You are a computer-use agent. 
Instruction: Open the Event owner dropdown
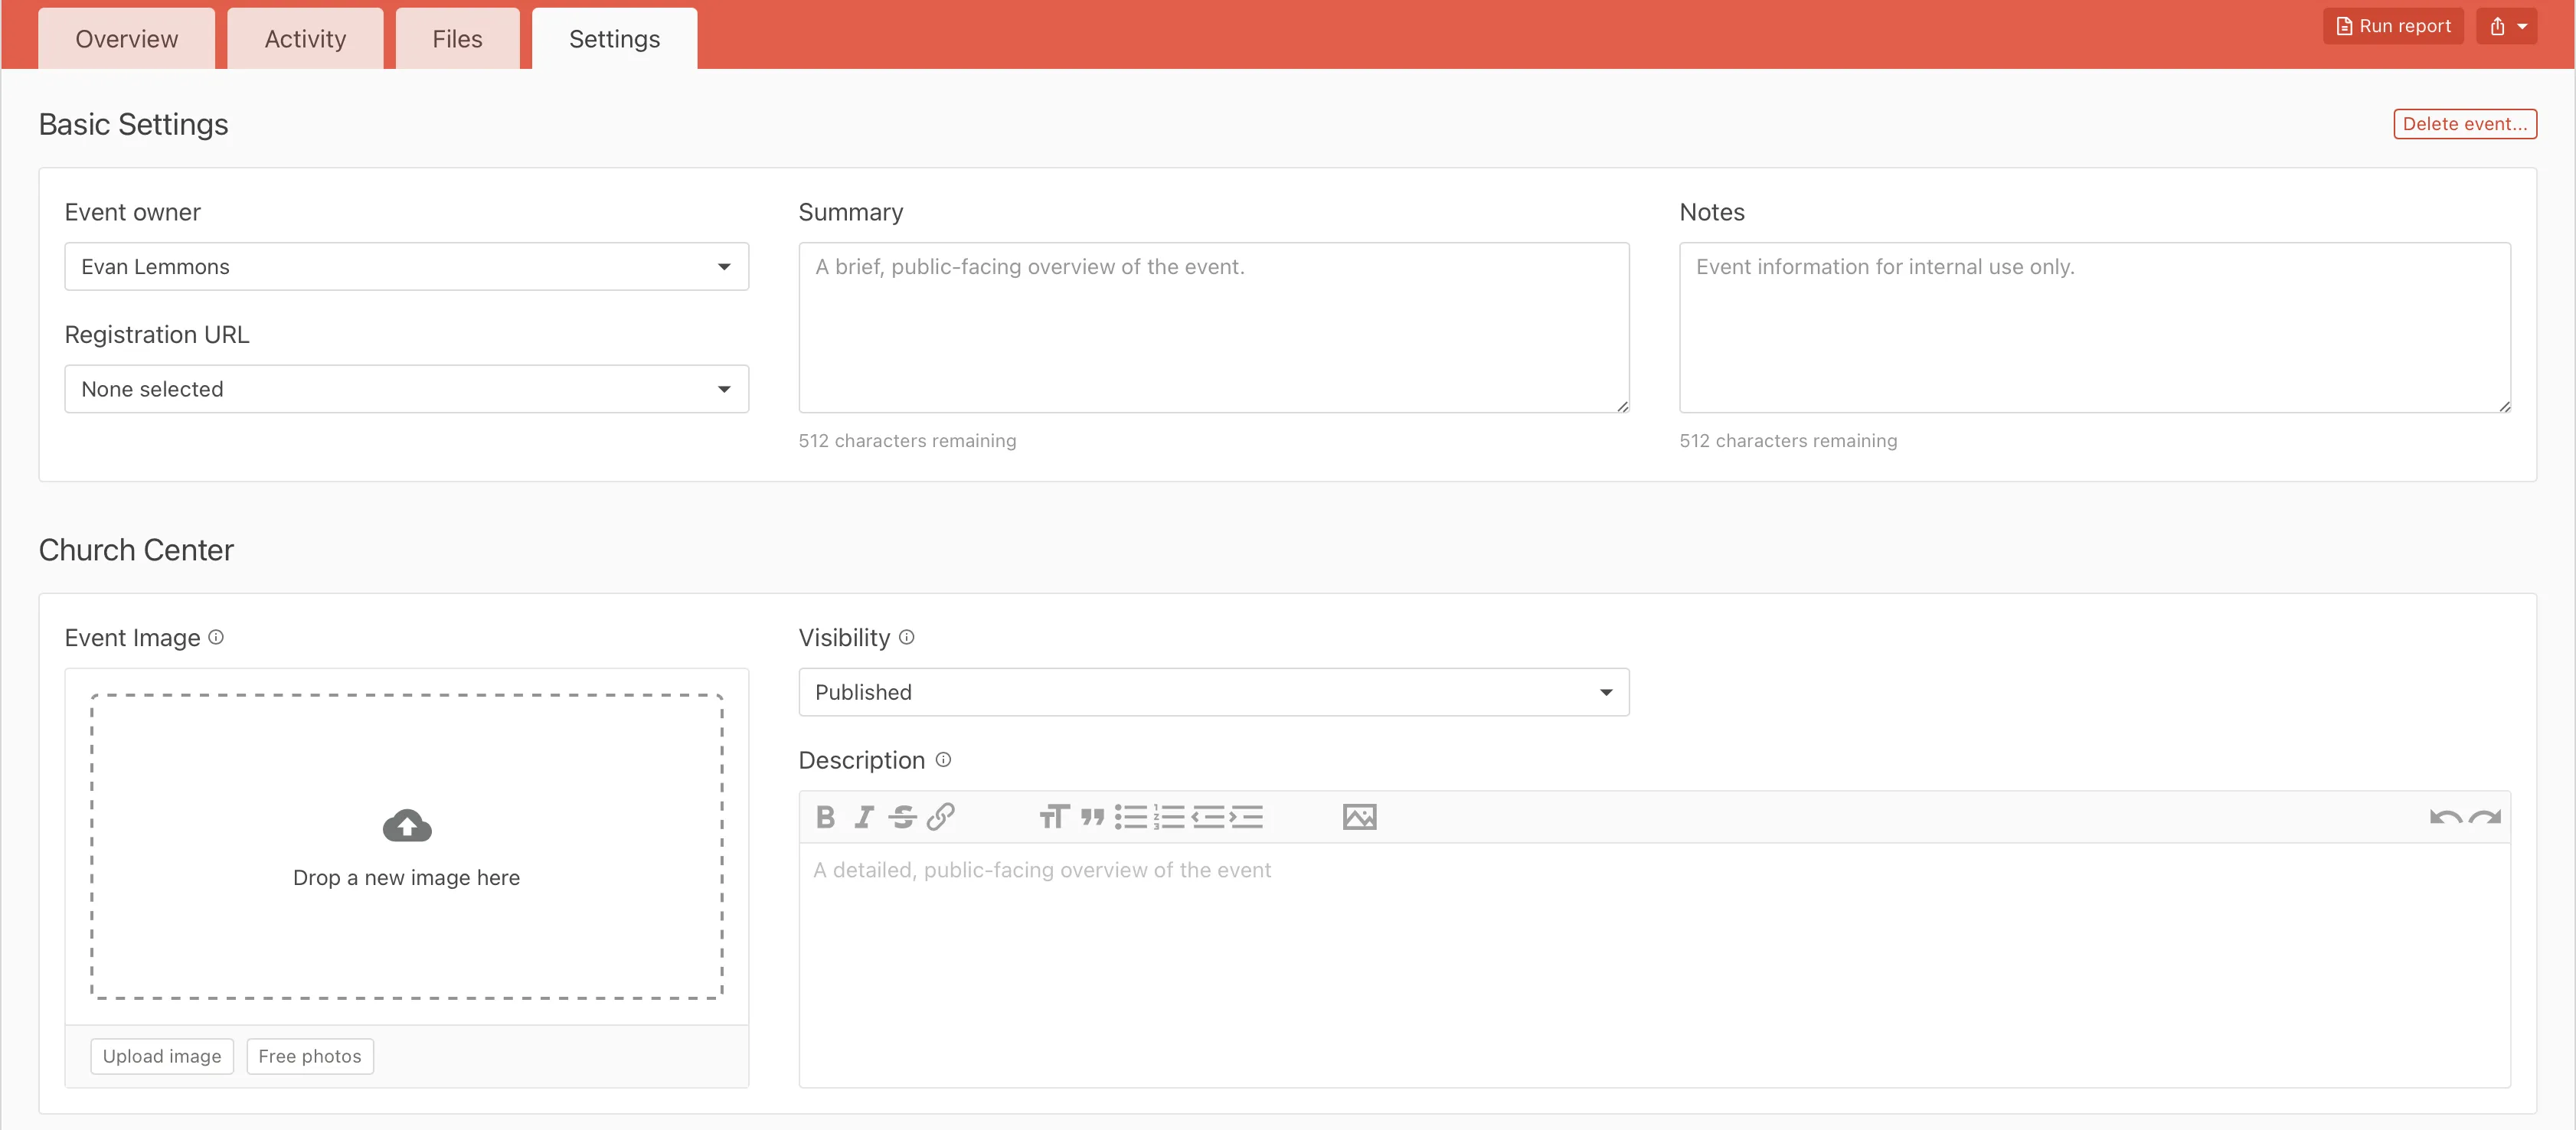pos(405,266)
